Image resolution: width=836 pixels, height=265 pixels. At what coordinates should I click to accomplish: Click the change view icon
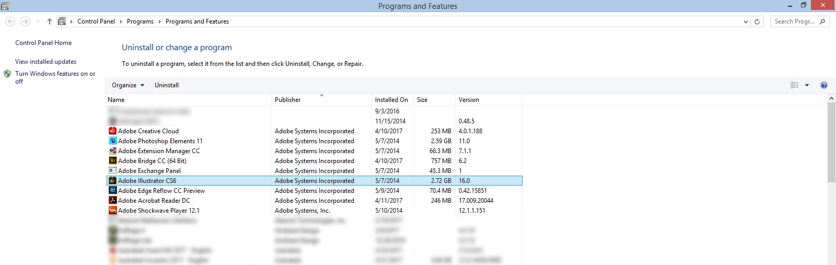795,85
